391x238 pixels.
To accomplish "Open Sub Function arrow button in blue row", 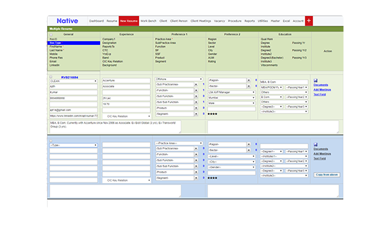I will click(x=196, y=161).
